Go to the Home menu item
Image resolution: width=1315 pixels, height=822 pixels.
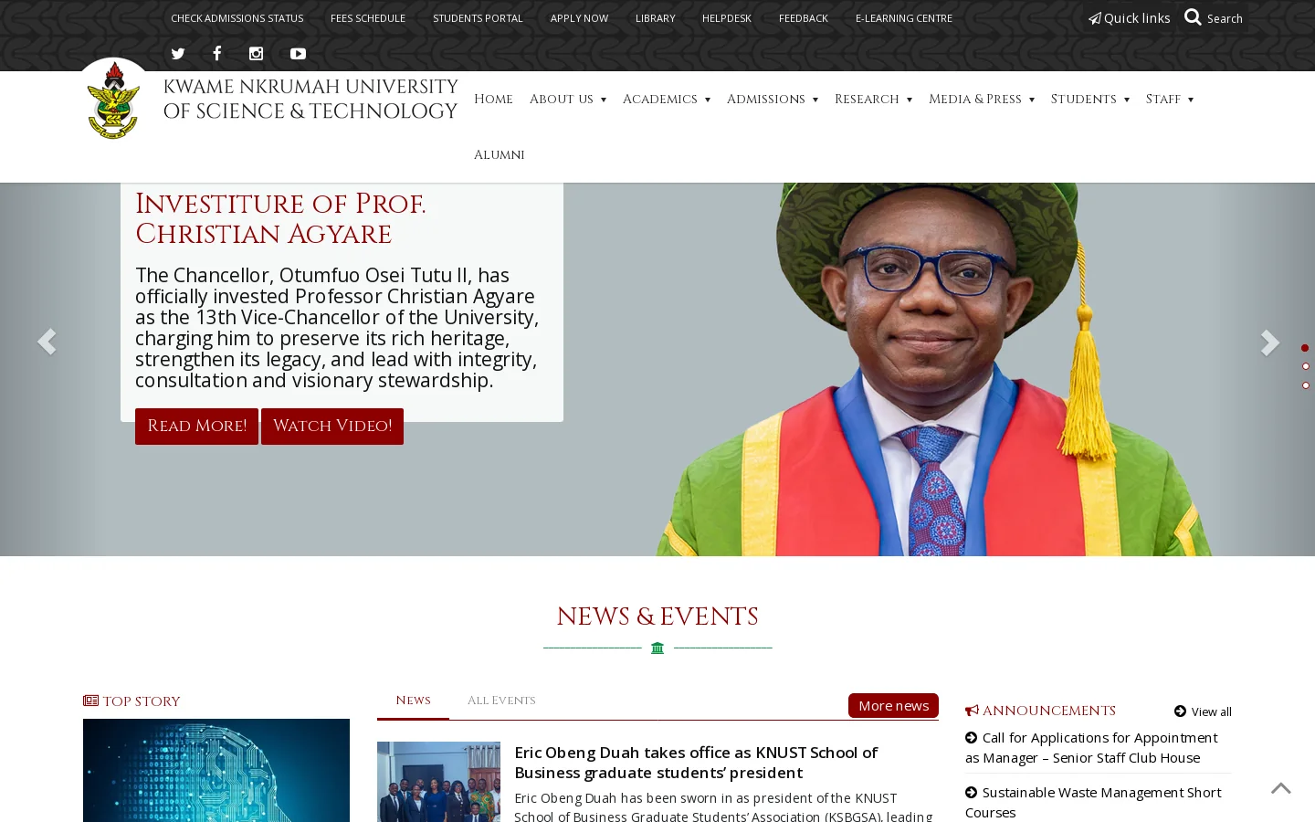pyautogui.click(x=493, y=100)
